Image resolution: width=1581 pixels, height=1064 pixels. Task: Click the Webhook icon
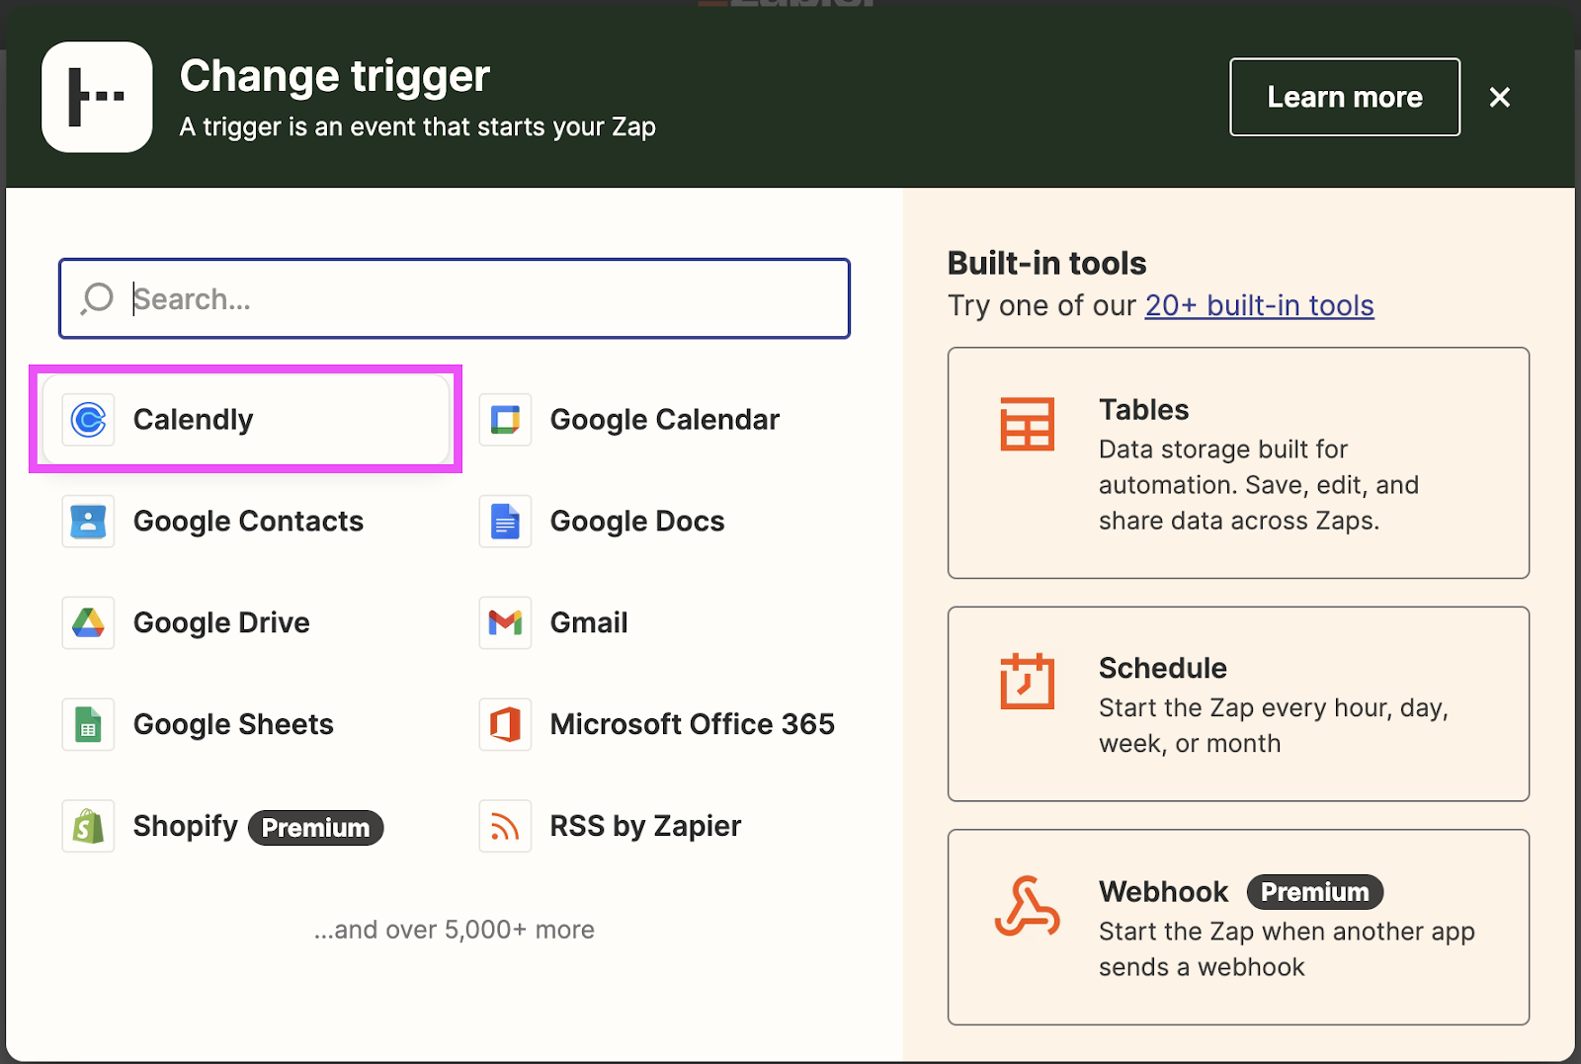coord(1027,906)
